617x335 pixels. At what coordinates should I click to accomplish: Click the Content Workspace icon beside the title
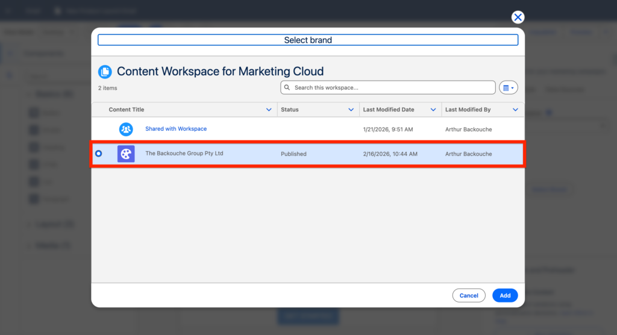tap(105, 72)
